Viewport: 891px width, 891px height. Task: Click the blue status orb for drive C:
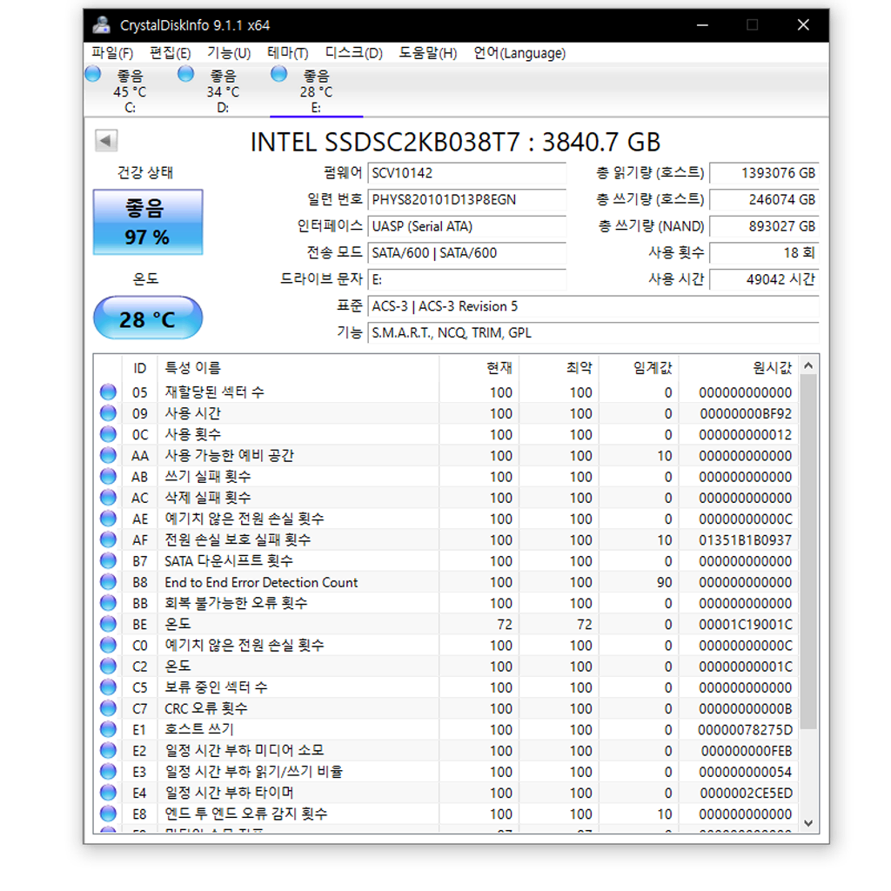(x=92, y=74)
